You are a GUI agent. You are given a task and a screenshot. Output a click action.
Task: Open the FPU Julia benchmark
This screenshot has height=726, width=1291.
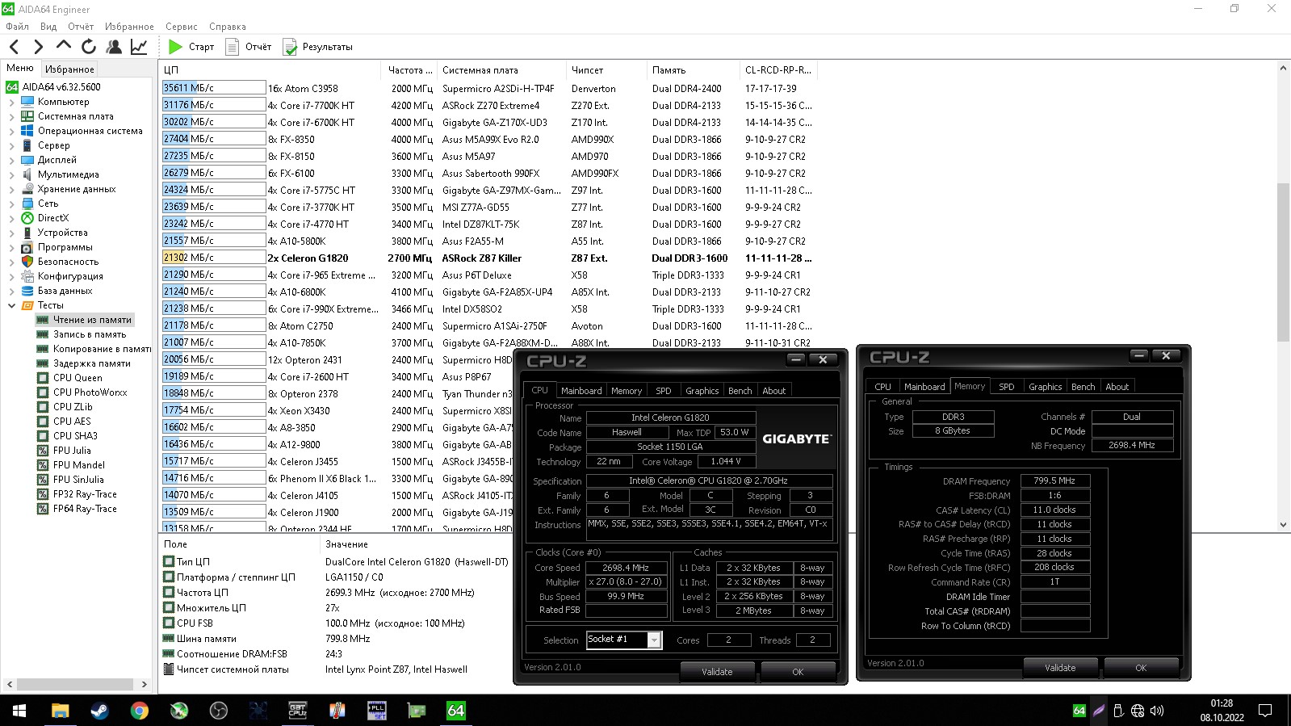pos(72,451)
